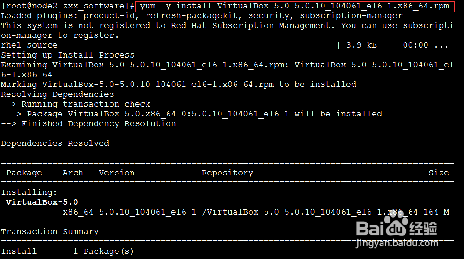Image resolution: width=464 pixels, height=259 pixels.
Task: Click the Arch column header
Action: pyautogui.click(x=73, y=173)
